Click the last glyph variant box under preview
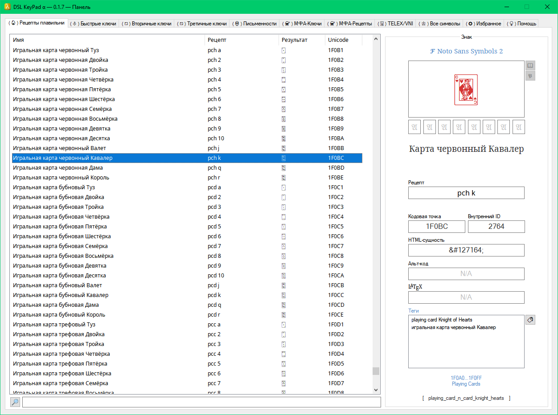Screen dimensions: 558x415 pos(518,127)
